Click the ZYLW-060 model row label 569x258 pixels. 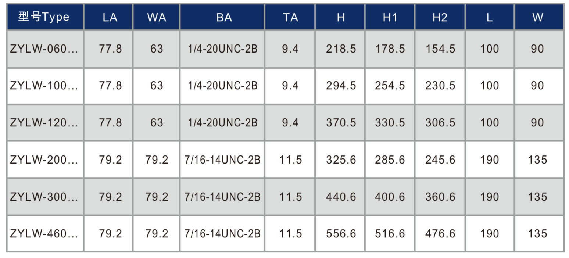click(44, 49)
